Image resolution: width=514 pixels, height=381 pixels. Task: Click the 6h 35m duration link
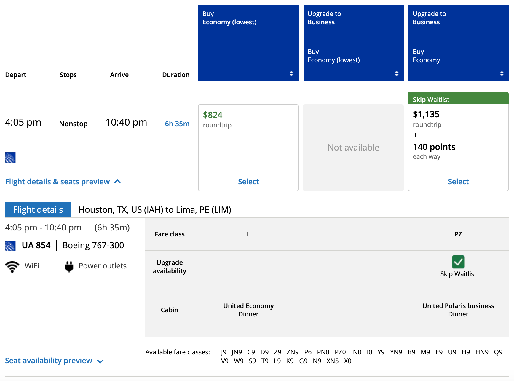[177, 124]
